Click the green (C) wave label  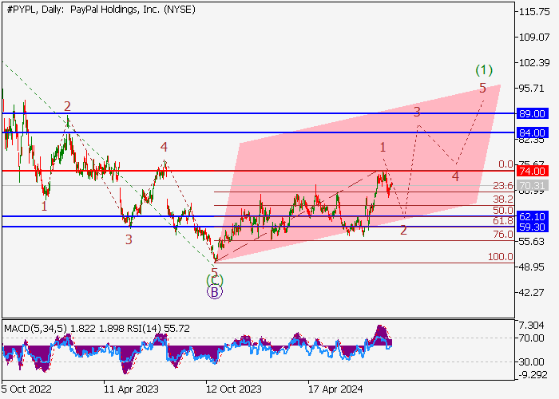point(214,279)
